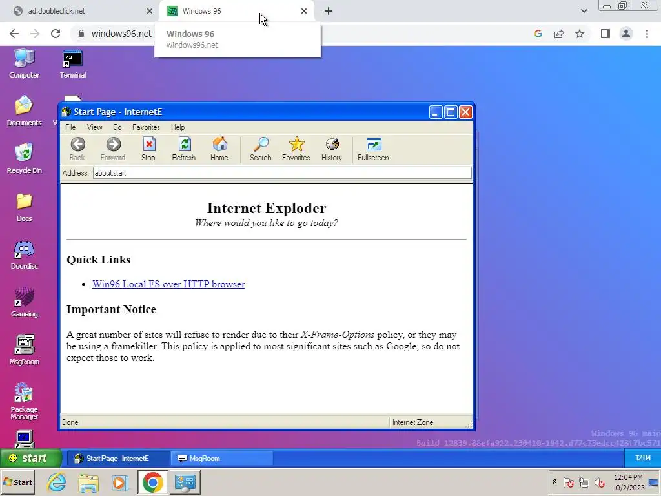Go back with Chrome's back arrow
The width and height of the screenshot is (661, 496).
point(14,34)
